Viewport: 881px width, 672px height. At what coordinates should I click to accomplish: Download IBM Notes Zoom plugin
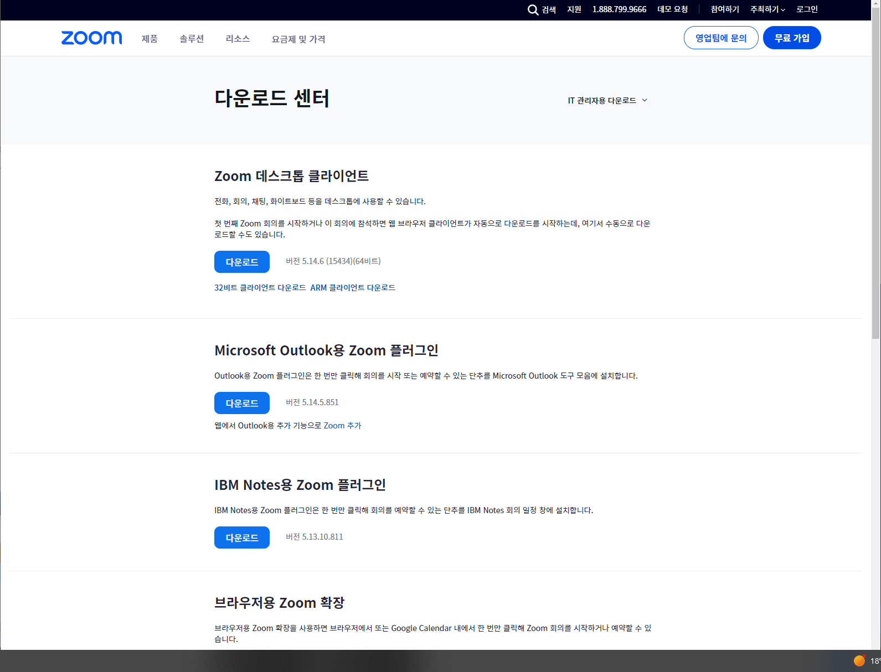tap(242, 537)
